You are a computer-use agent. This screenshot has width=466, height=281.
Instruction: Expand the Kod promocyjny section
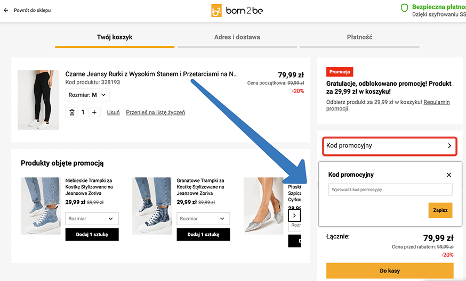click(390, 145)
